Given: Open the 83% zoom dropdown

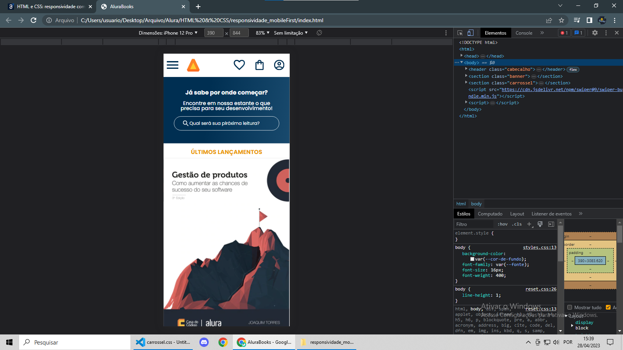Looking at the screenshot, I should pos(262,33).
